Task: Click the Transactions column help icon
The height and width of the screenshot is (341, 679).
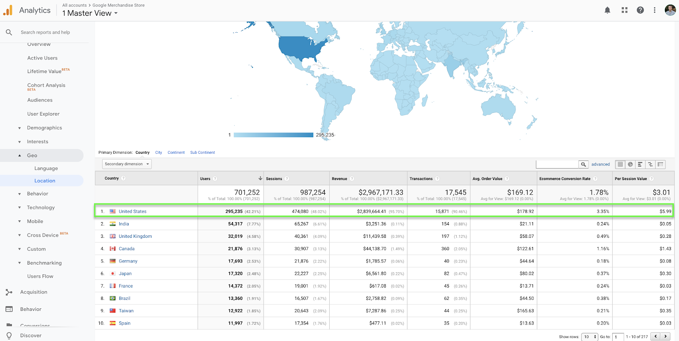Action: point(438,179)
